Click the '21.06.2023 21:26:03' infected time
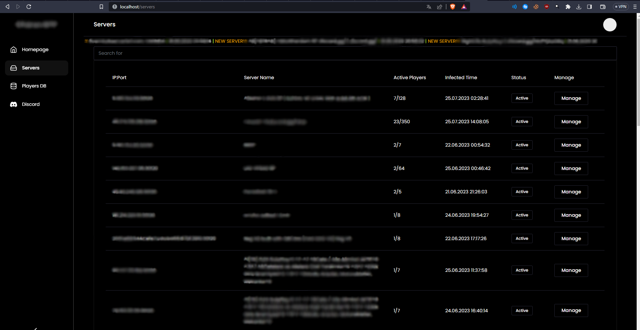The width and height of the screenshot is (640, 330). [x=466, y=192]
